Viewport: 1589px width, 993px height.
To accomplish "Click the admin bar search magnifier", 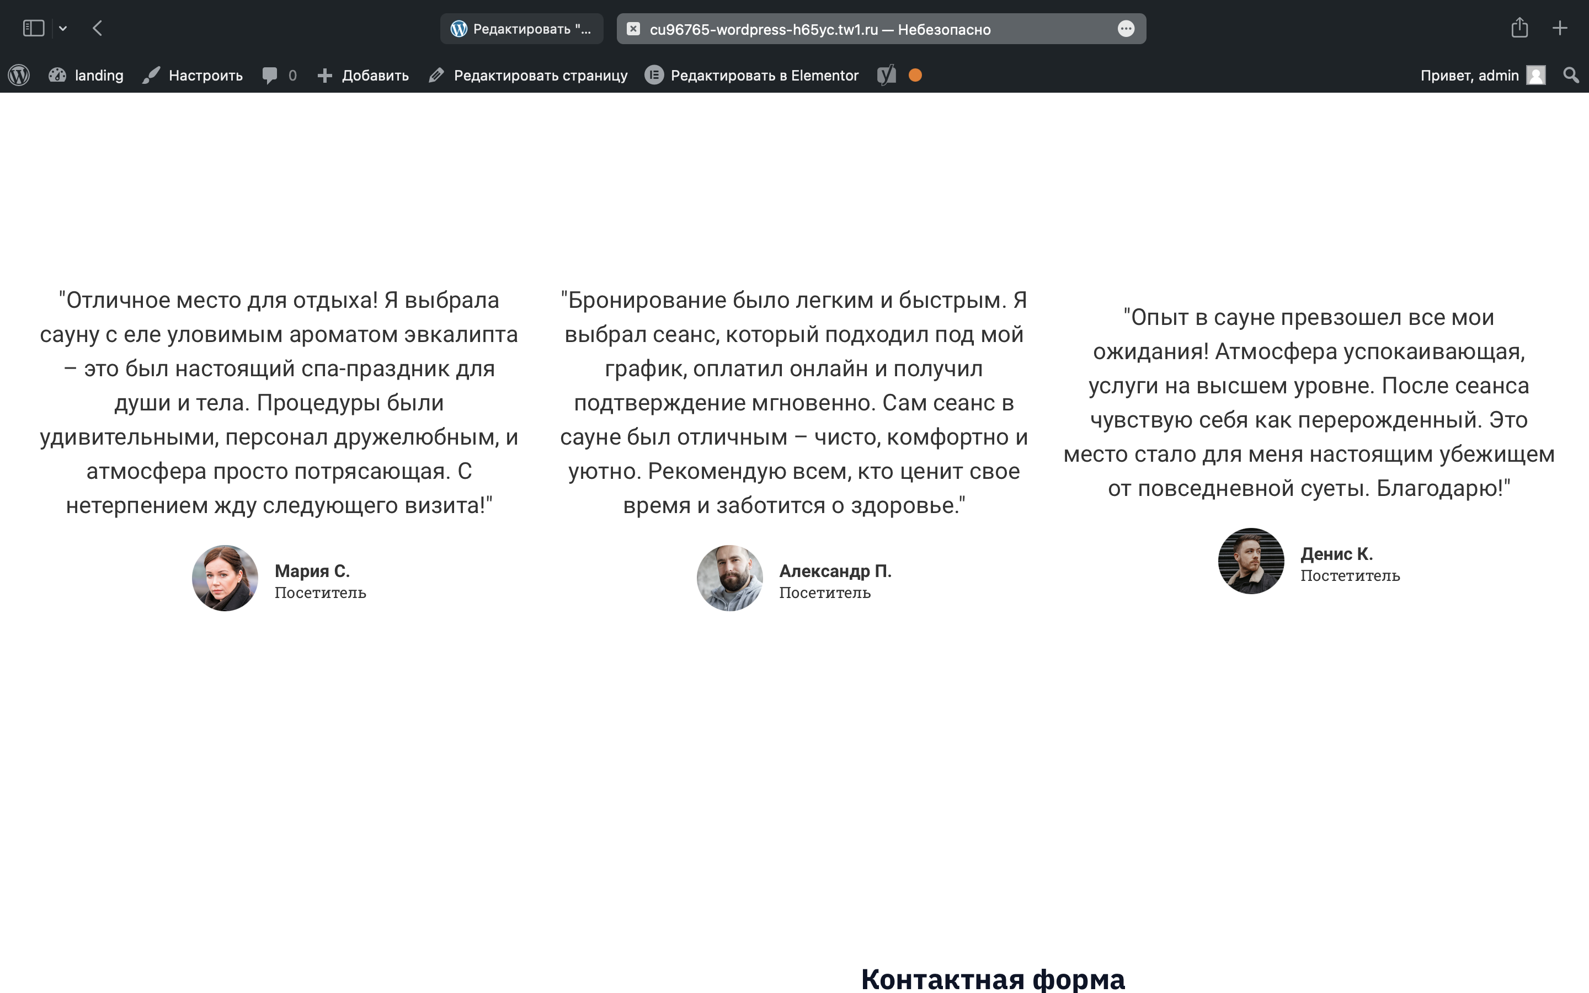I will (x=1571, y=76).
